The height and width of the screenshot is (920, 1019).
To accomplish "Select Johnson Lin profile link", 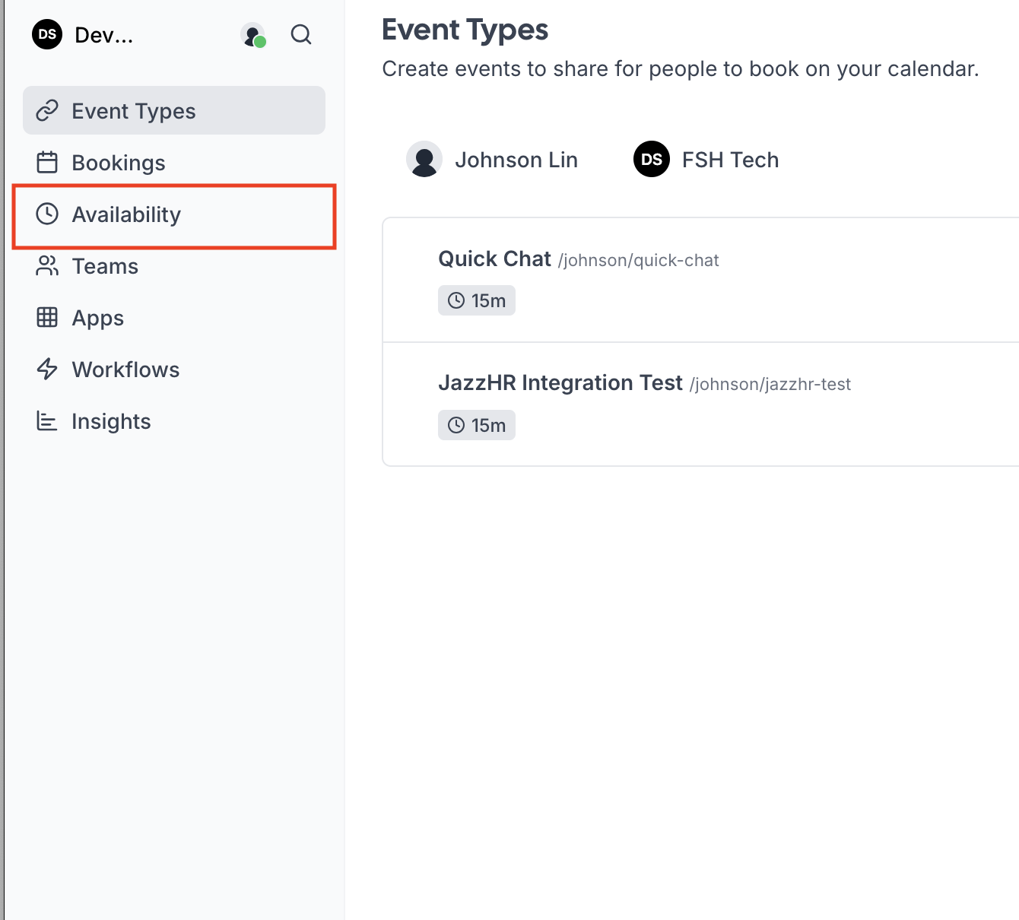I will pos(516,160).
